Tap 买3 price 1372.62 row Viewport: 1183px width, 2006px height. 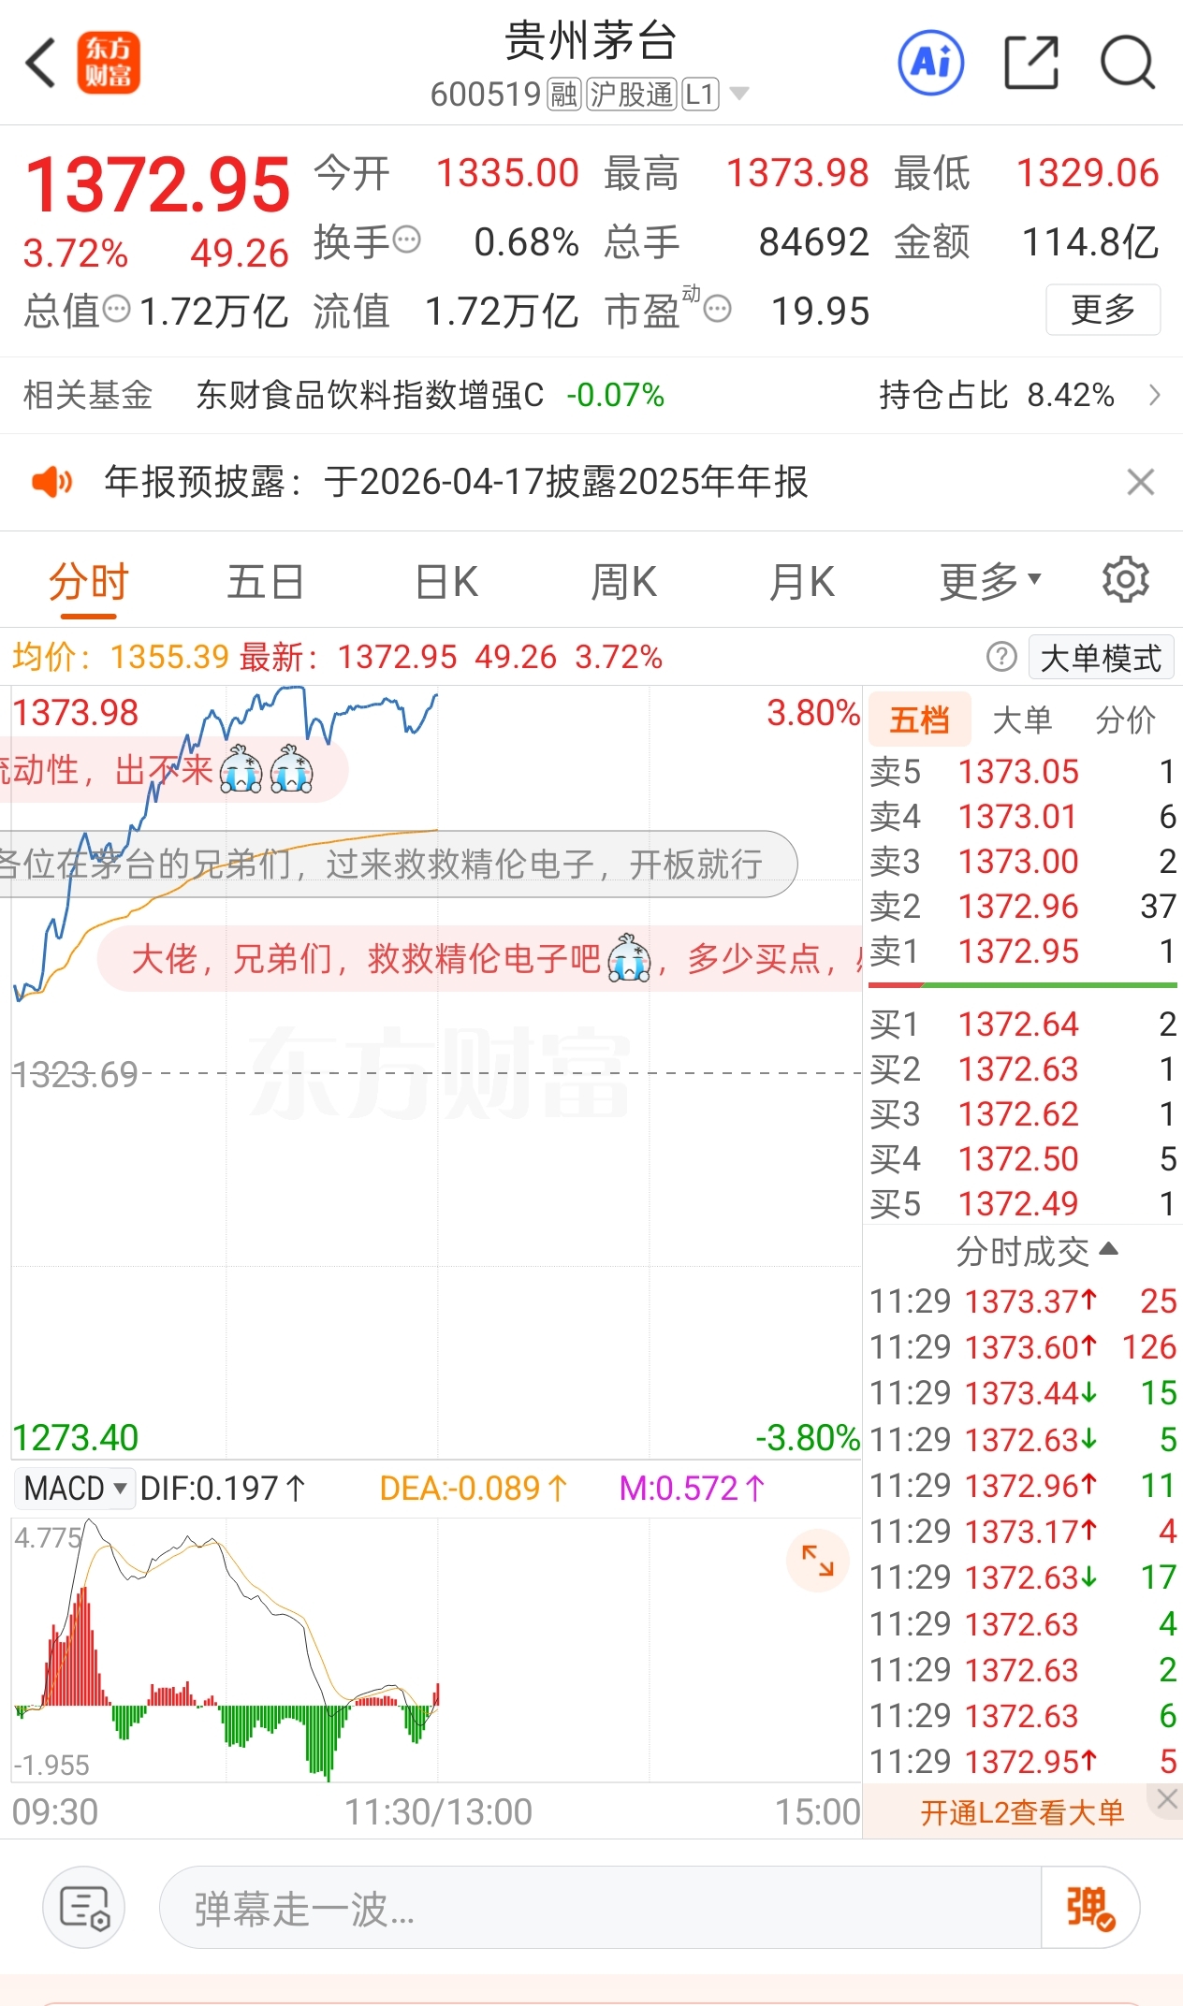coord(1022,1114)
